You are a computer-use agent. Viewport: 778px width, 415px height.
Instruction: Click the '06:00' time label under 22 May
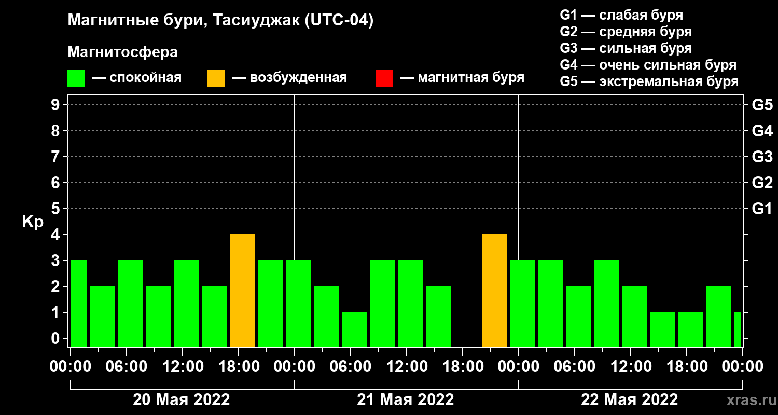(574, 367)
